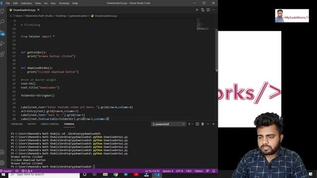Synchronize changes via status bar sync icon
Image resolution: width=317 pixels, height=178 pixels.
(x=17, y=171)
